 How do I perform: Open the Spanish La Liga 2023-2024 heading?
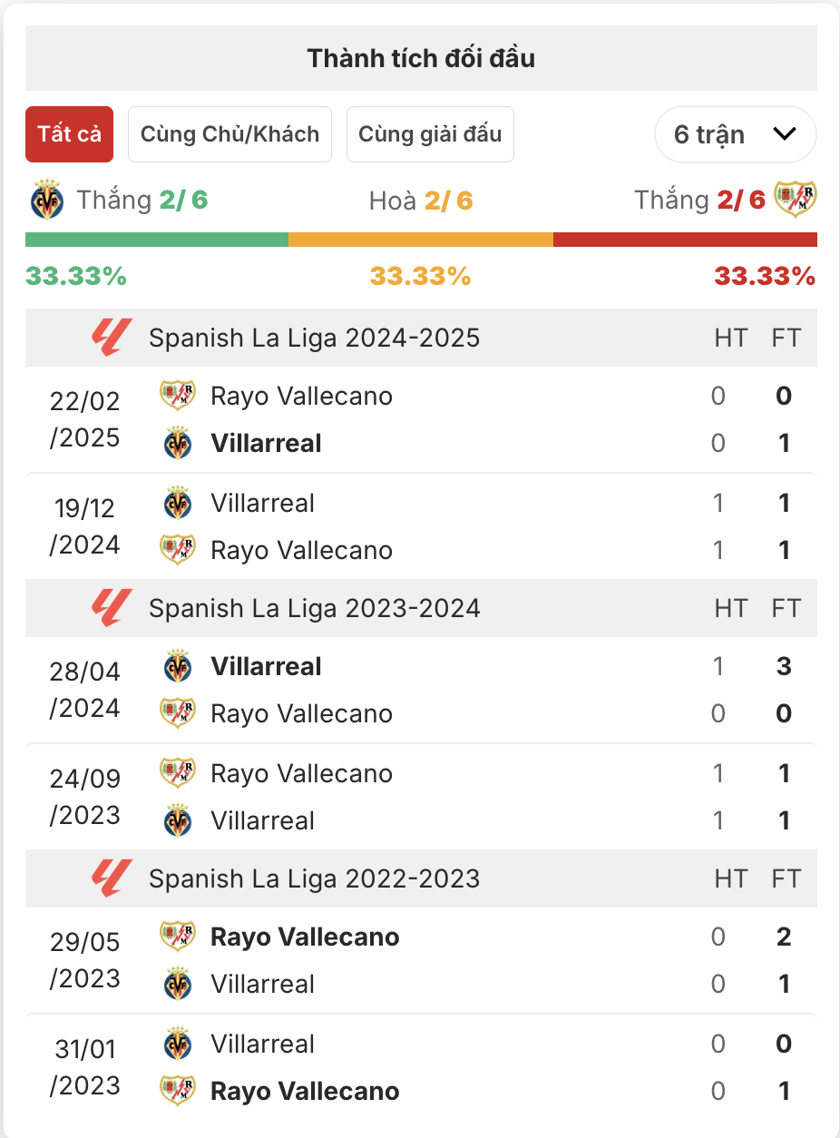point(314,608)
